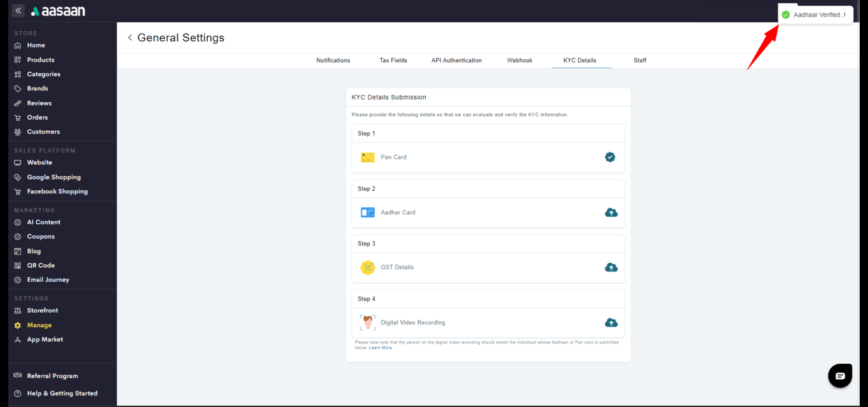This screenshot has width=868, height=407.
Task: Go to Referral Program
Action: [x=52, y=376]
